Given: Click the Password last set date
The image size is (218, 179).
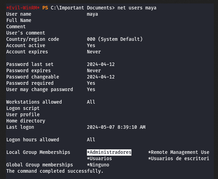Looking at the screenshot, I should (101, 64).
